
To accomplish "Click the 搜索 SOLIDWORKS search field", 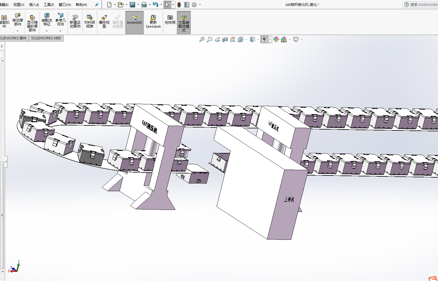I will click(423, 5).
